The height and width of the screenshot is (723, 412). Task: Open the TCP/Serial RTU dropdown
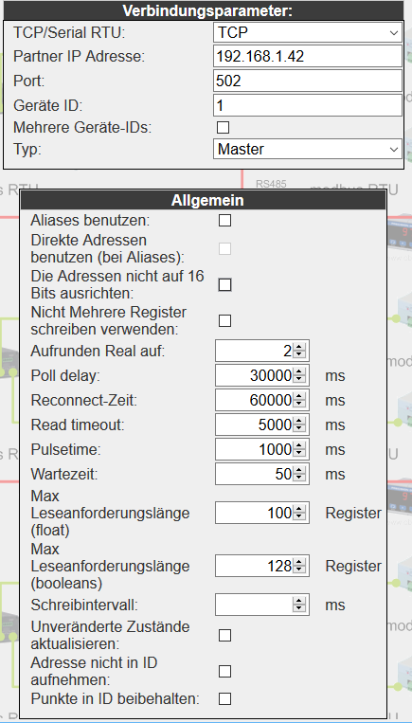click(x=308, y=33)
